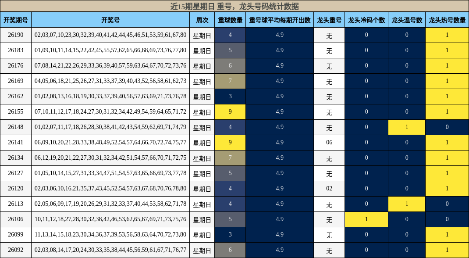Select draw period 26169

[16, 81]
